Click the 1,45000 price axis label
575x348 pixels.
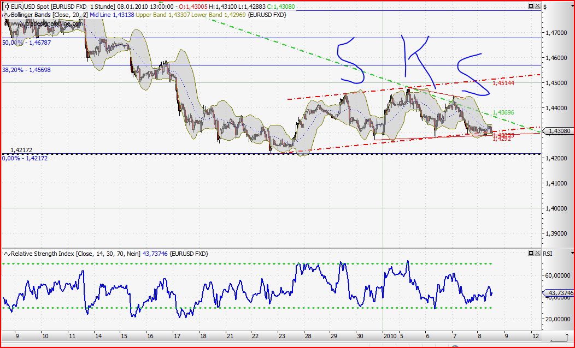pos(557,83)
